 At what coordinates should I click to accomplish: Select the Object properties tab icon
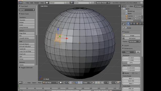[137, 24]
